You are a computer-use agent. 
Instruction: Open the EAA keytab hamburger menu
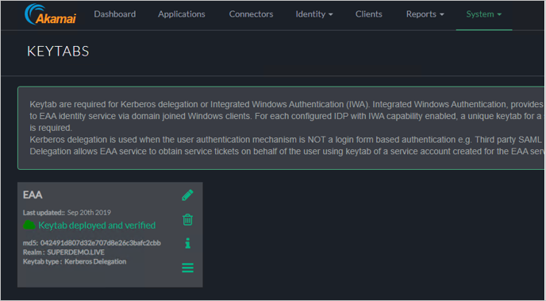coord(187,268)
